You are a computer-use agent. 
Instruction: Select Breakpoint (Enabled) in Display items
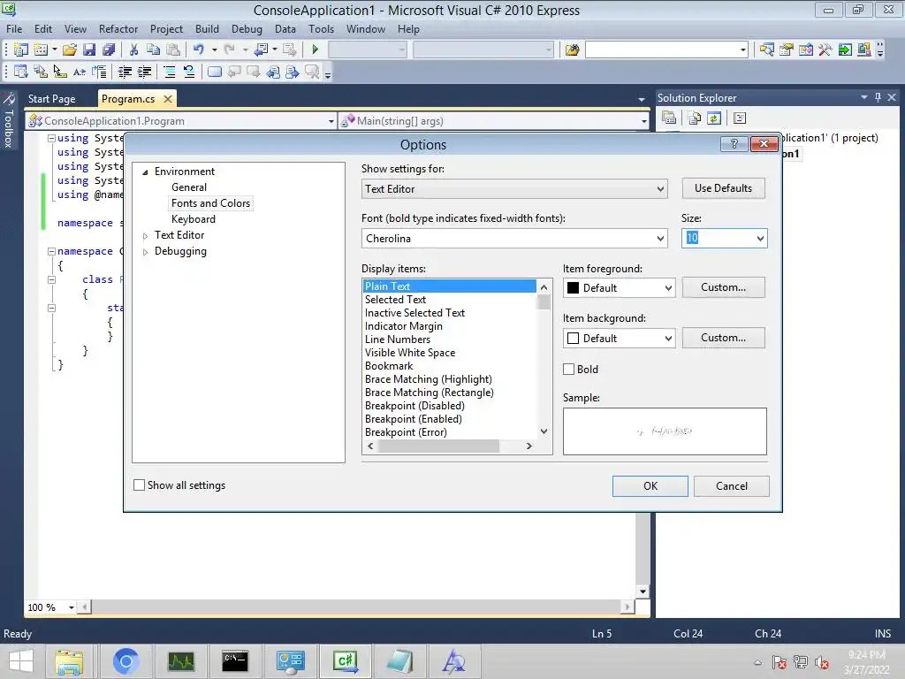[x=414, y=419]
